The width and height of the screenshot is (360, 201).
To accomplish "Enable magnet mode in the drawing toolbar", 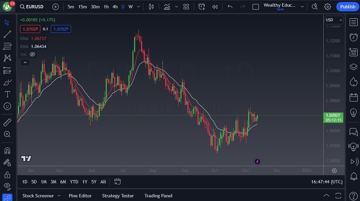I will click(7, 150).
